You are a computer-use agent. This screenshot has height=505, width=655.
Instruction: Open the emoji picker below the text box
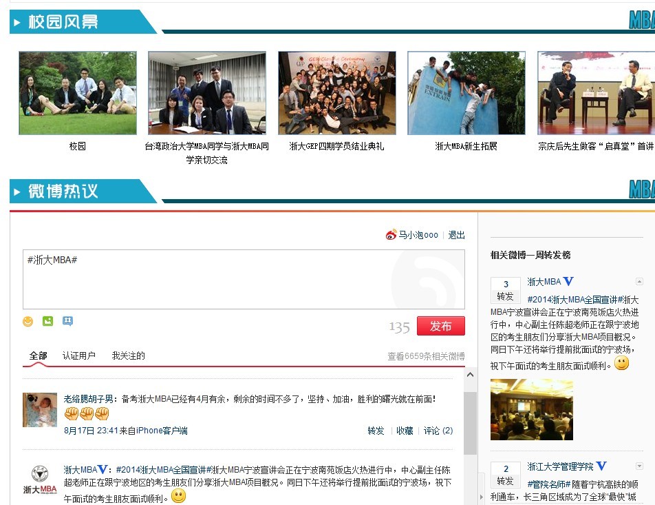pos(28,321)
